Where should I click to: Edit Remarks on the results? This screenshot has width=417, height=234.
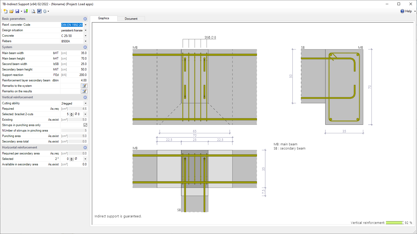[x=84, y=91]
